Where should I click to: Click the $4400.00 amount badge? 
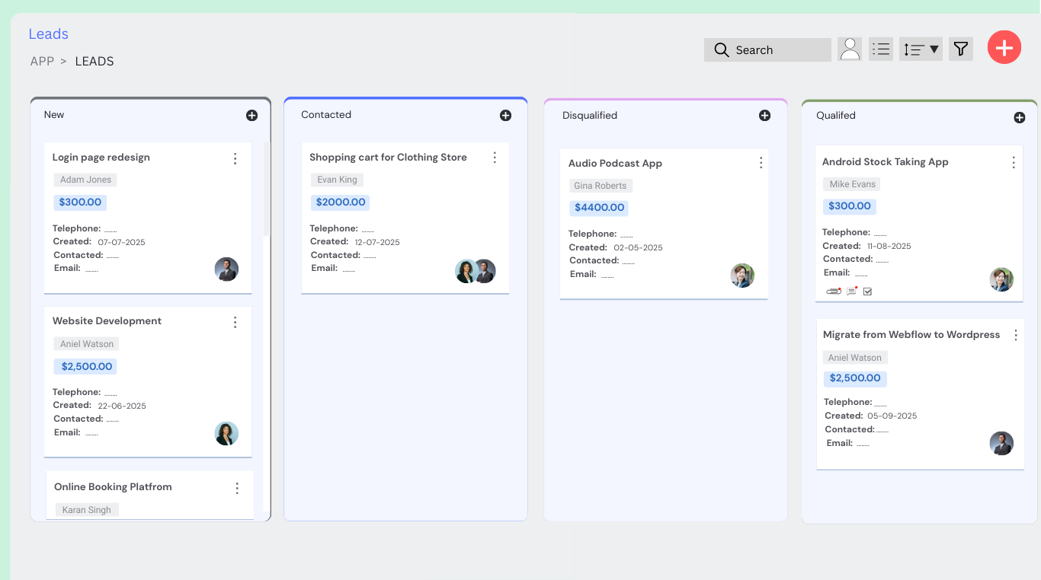[x=599, y=208]
